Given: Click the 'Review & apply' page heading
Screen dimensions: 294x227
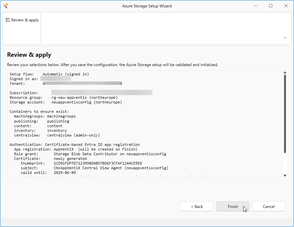Looking at the screenshot, I should 29,55.
